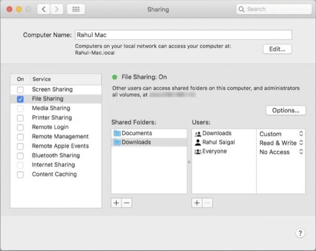Click the magnifier icon in Search
Screen dimensions: 316x251
pyautogui.click(x=241, y=9)
